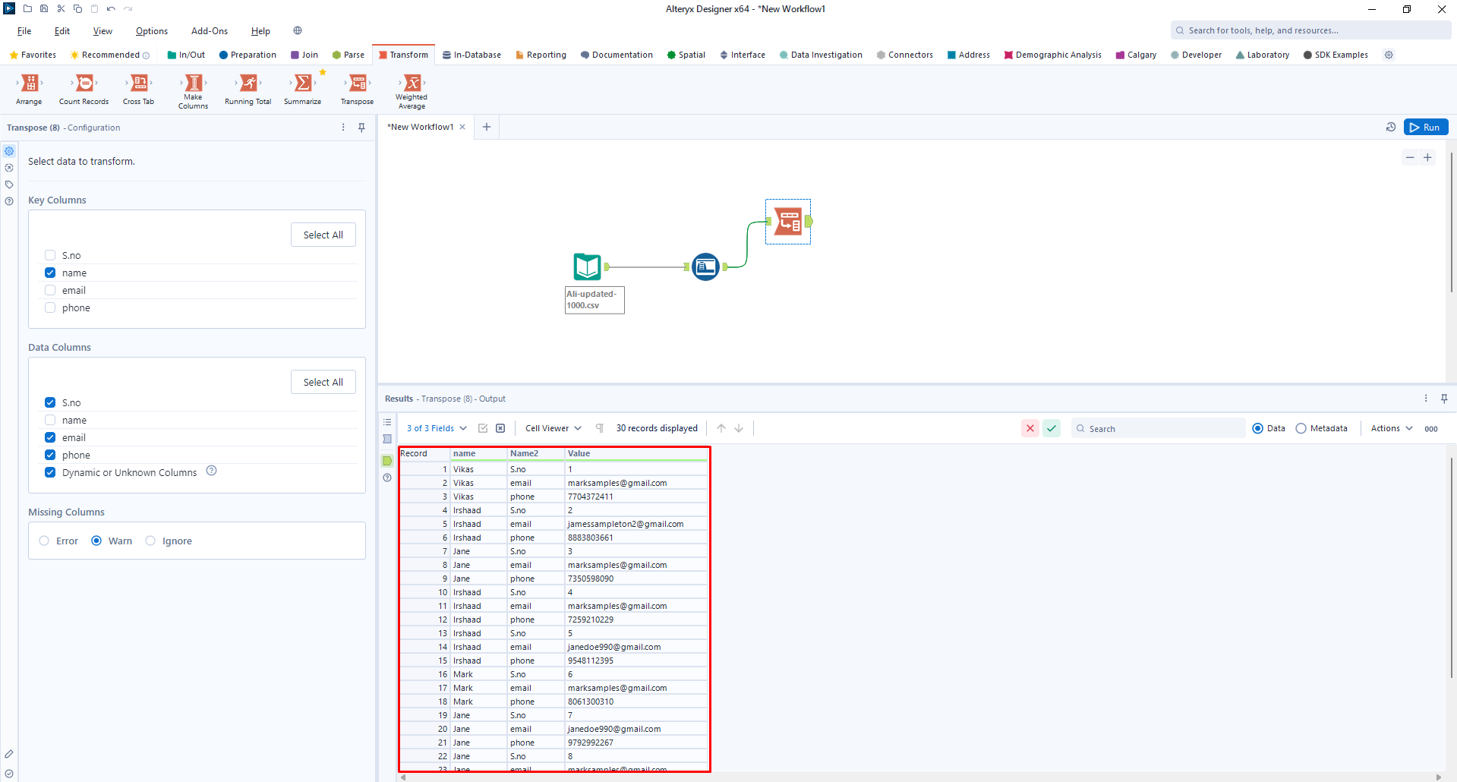Click Select All under Data Columns
Screen dimensions: 1457x782
323,382
